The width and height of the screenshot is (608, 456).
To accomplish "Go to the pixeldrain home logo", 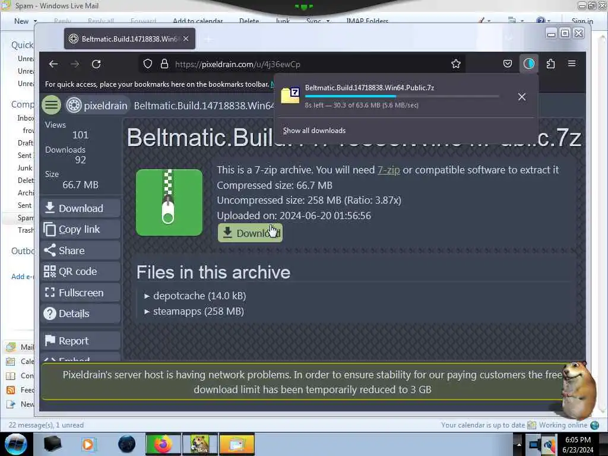I will pyautogui.click(x=97, y=106).
